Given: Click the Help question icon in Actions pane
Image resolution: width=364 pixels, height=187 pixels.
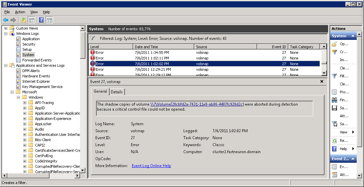Looking at the screenshot, I should (x=334, y=149).
